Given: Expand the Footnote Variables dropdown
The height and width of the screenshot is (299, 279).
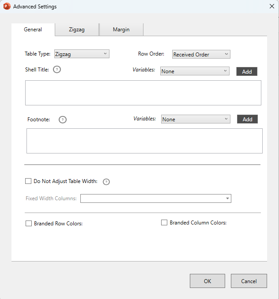Looking at the screenshot, I should tap(196, 119).
